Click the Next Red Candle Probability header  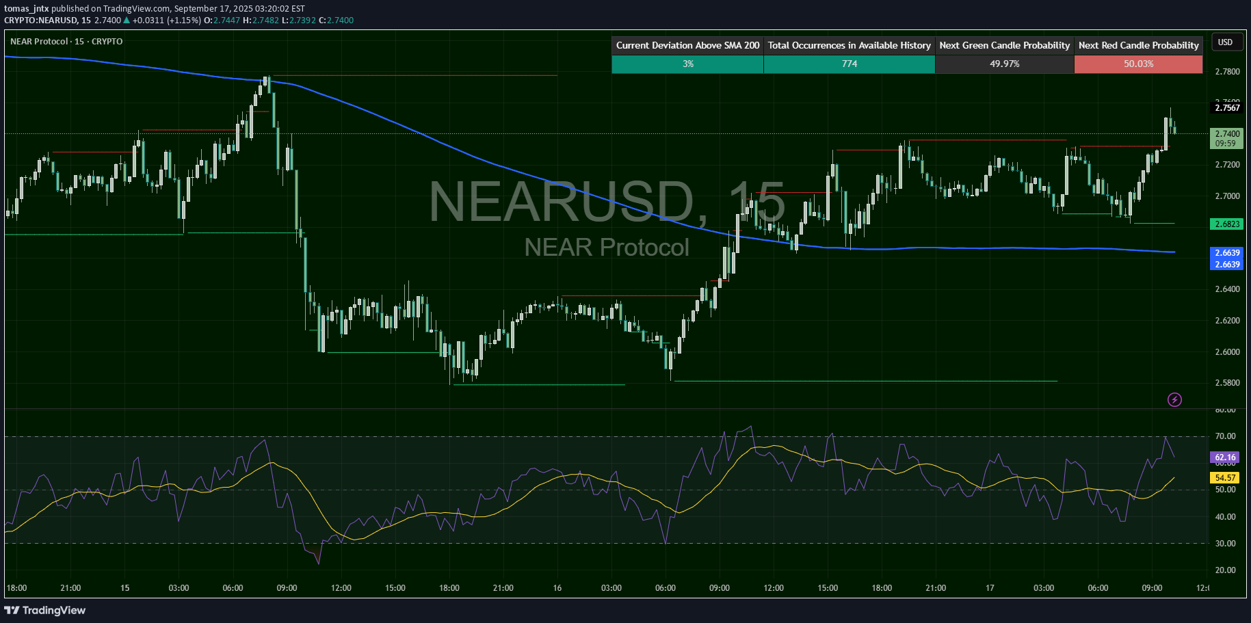[x=1138, y=45]
